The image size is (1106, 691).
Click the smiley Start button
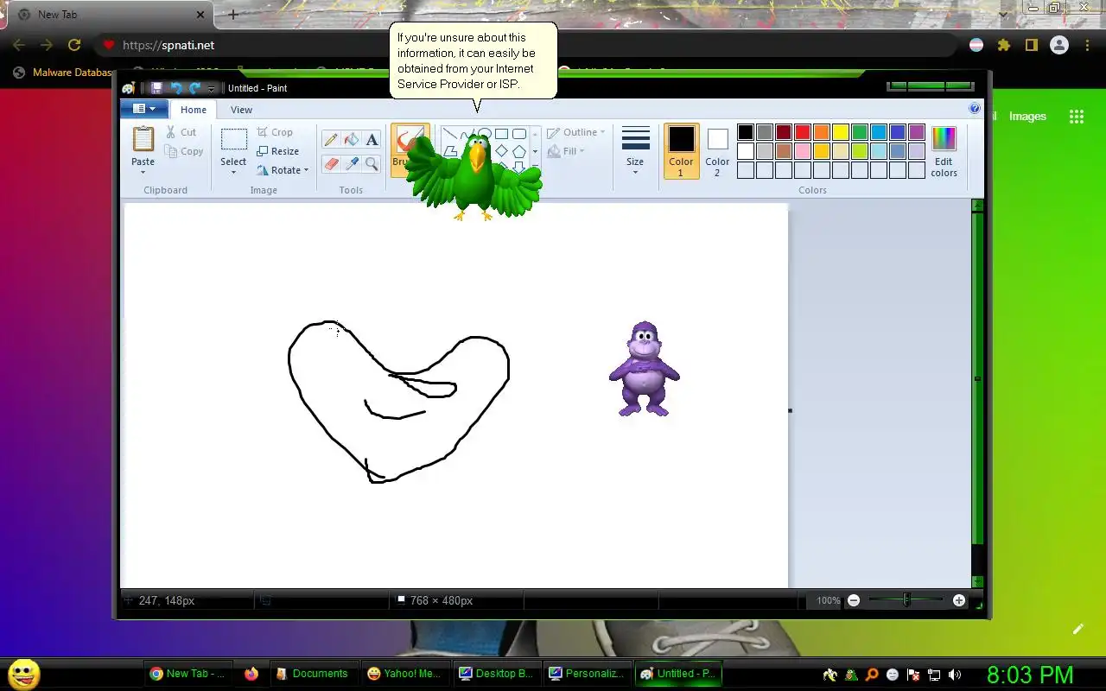tap(24, 674)
